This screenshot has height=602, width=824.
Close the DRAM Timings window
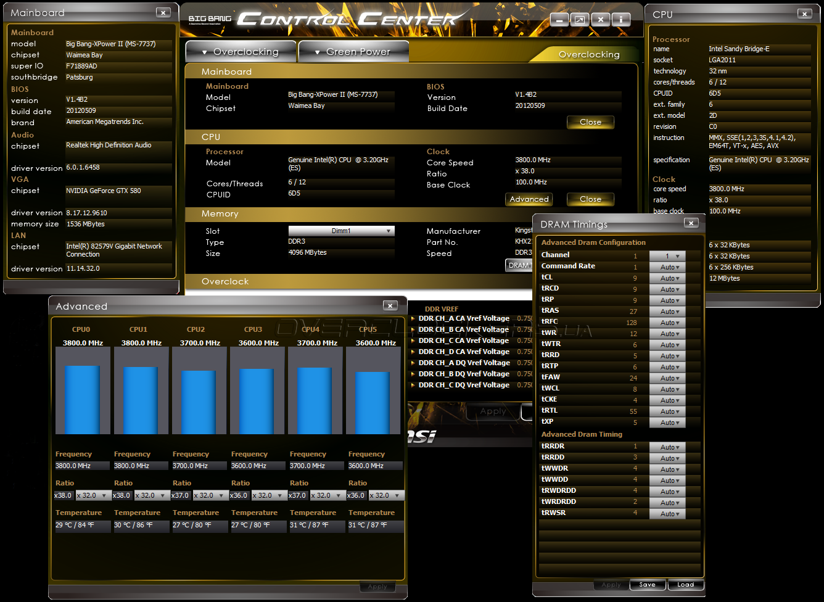(x=691, y=223)
